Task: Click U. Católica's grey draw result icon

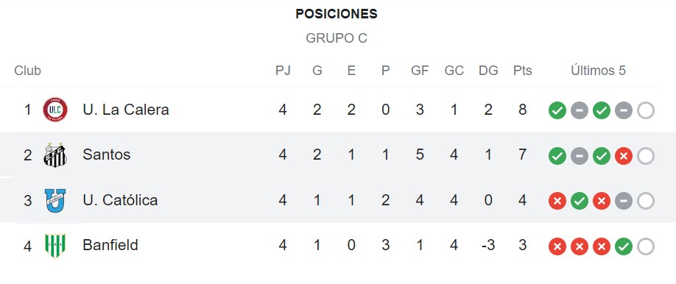Action: pyautogui.click(x=624, y=201)
